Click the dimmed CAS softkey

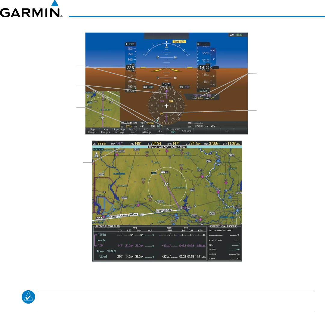pyautogui.click(x=227, y=131)
